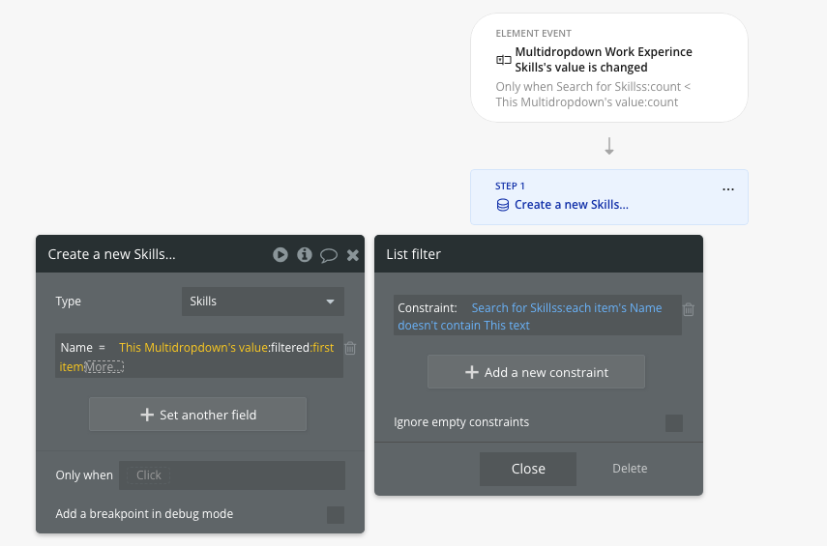
Task: Delete the Name field using its trash icon
Action: point(350,348)
